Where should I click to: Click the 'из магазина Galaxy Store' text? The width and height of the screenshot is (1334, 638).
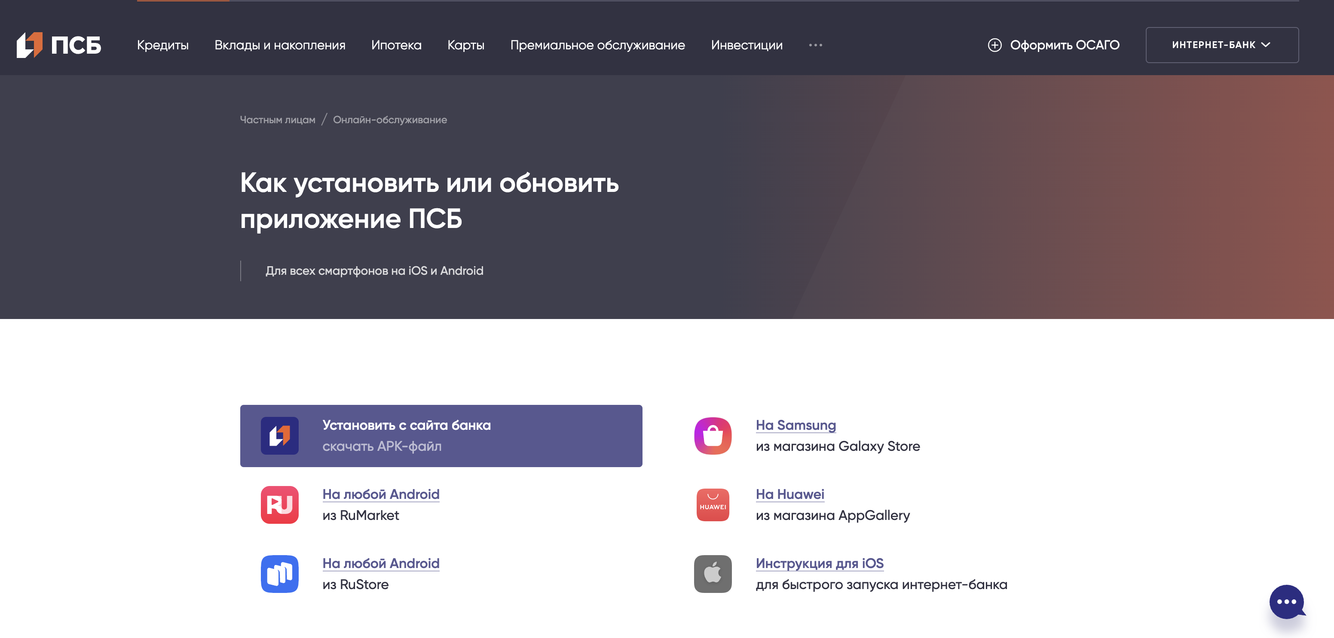[837, 446]
